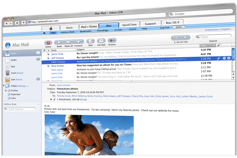
Task: Expand the Archive folder
Action: click(x=6, y=91)
